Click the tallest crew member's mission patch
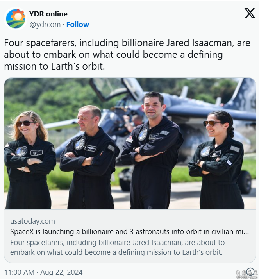 pyautogui.click(x=143, y=135)
